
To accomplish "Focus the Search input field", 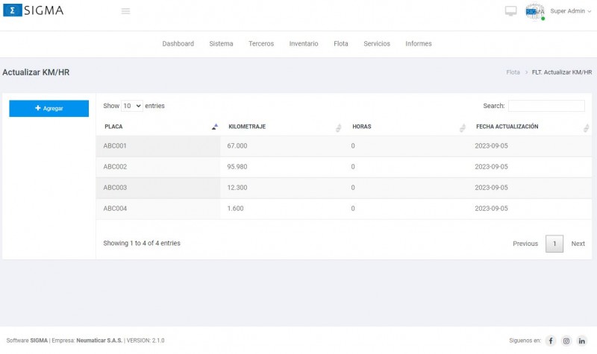I will (546, 106).
